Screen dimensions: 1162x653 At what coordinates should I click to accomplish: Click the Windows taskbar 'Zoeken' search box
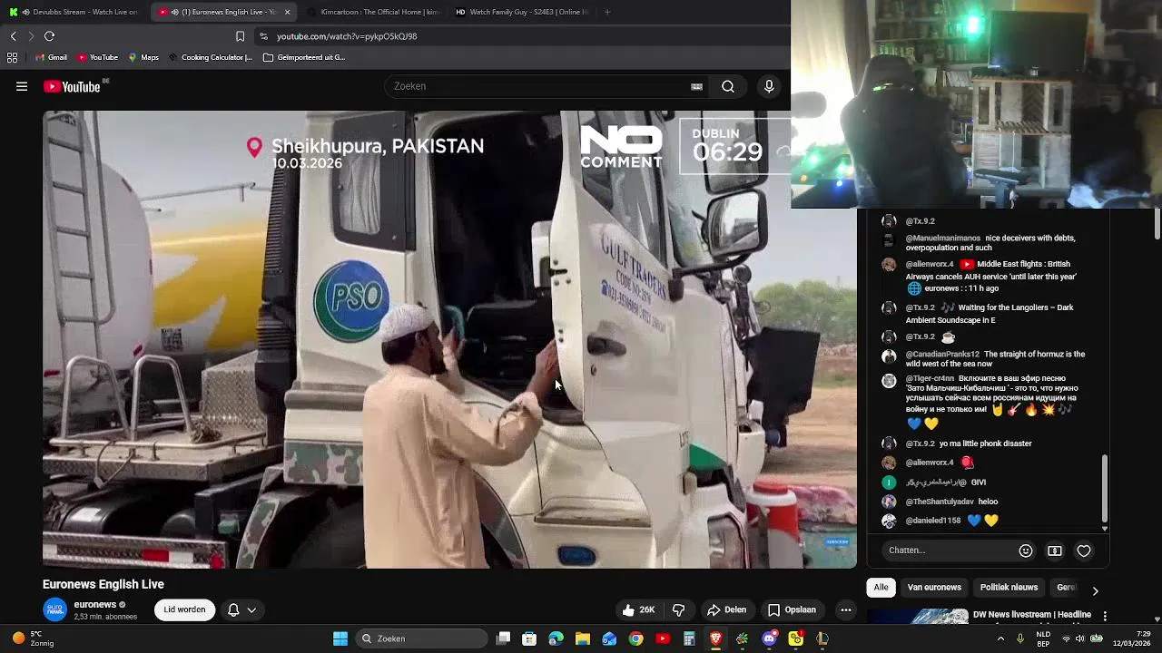pos(421,638)
